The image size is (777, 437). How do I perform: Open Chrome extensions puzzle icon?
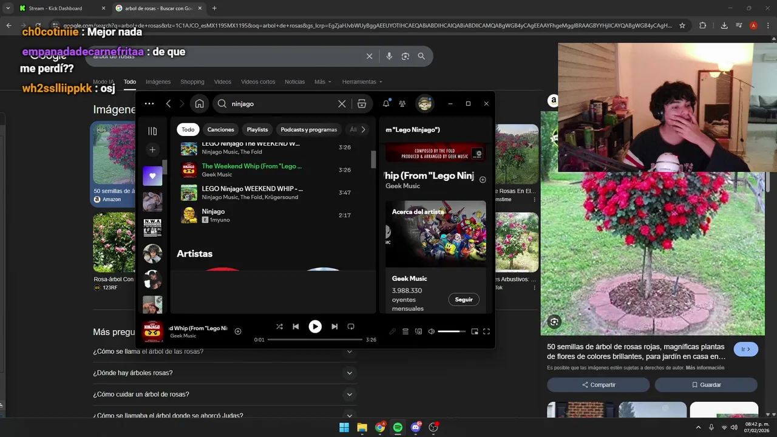coord(703,25)
